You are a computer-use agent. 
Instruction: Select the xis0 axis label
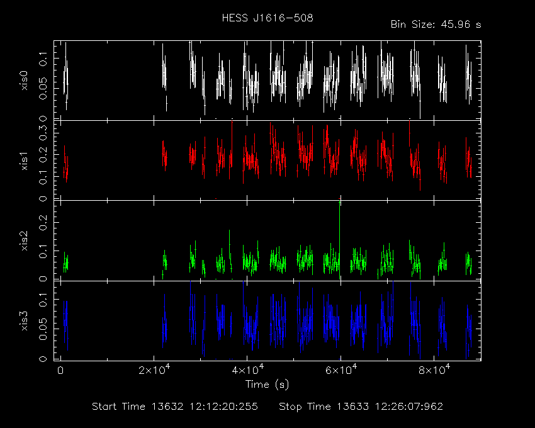point(24,81)
